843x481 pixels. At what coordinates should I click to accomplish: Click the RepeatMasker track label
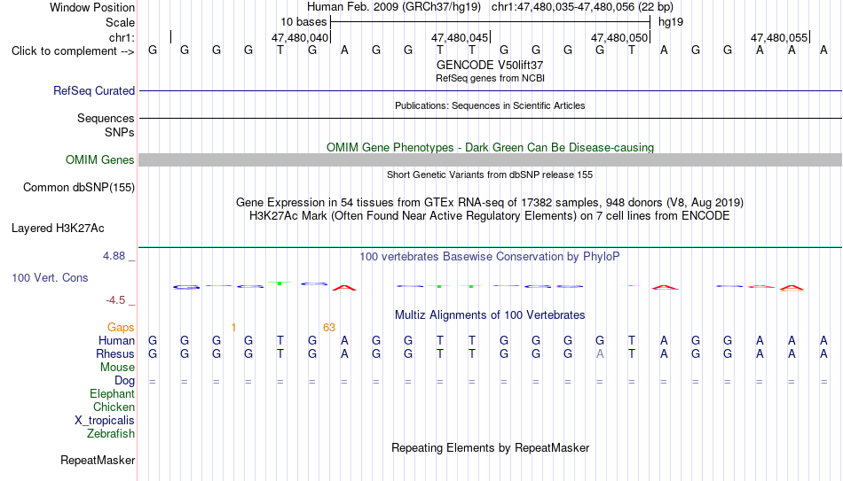[98, 460]
